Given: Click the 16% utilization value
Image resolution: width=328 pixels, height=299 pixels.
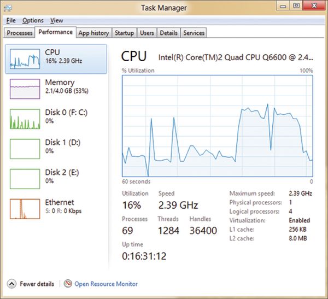Looking at the screenshot, I should click(x=131, y=205).
